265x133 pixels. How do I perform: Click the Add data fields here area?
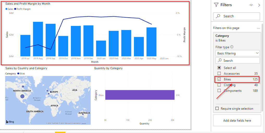click(237, 121)
